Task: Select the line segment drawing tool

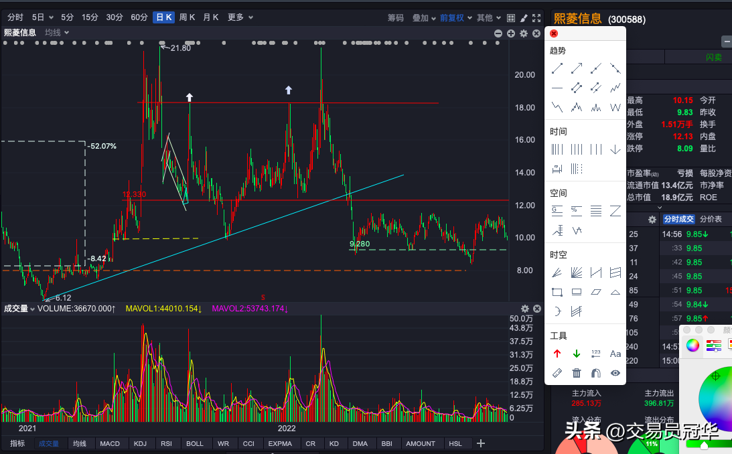Action: [x=557, y=68]
